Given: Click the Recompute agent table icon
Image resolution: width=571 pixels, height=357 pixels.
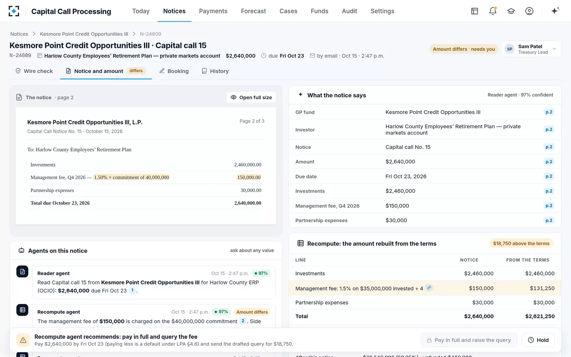Looking at the screenshot, I should tap(22, 310).
